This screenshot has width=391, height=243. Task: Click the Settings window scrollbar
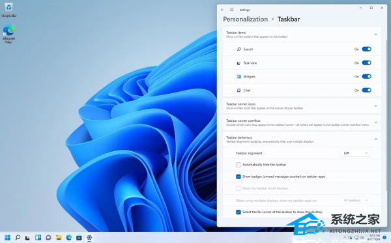pos(386,115)
